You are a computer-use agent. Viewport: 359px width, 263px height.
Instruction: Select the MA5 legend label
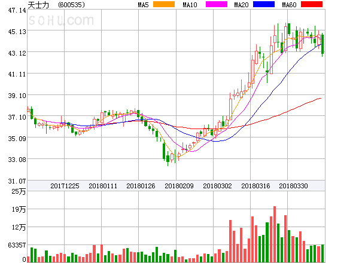coord(144,5)
